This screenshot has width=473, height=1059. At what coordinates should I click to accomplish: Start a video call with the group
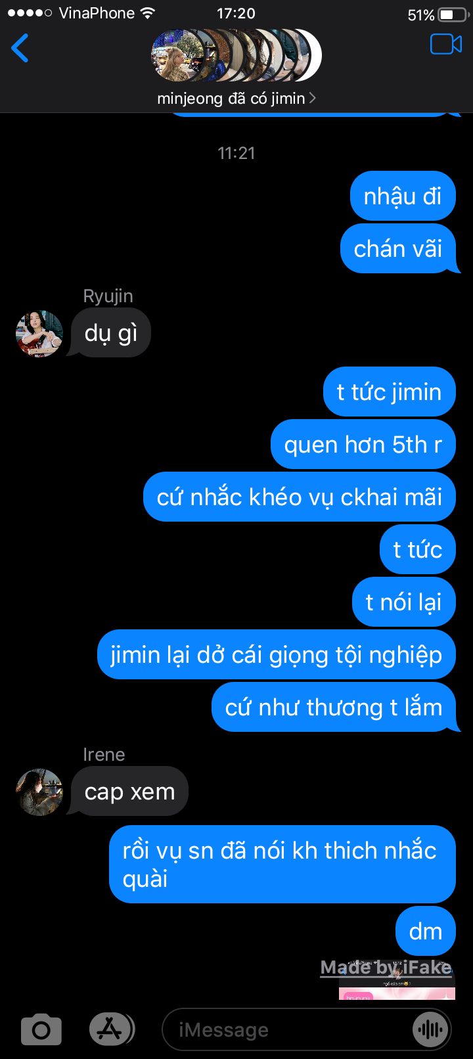[446, 44]
